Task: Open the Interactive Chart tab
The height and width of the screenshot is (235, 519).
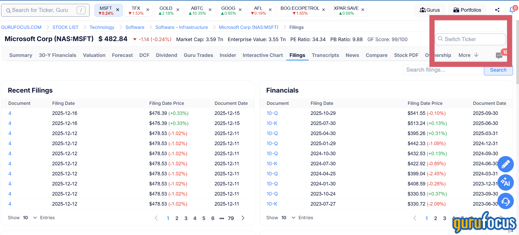Action: click(263, 55)
